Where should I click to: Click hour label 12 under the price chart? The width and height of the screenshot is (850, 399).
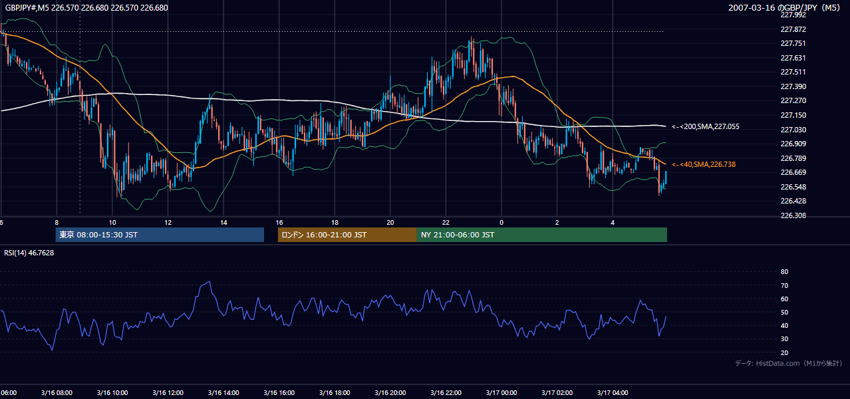pyautogui.click(x=168, y=223)
